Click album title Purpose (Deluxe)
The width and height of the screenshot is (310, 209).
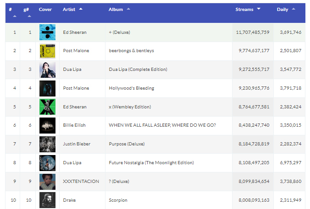[127, 144]
